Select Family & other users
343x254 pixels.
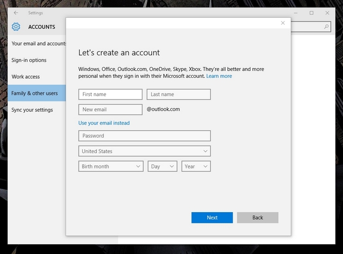(x=37, y=93)
